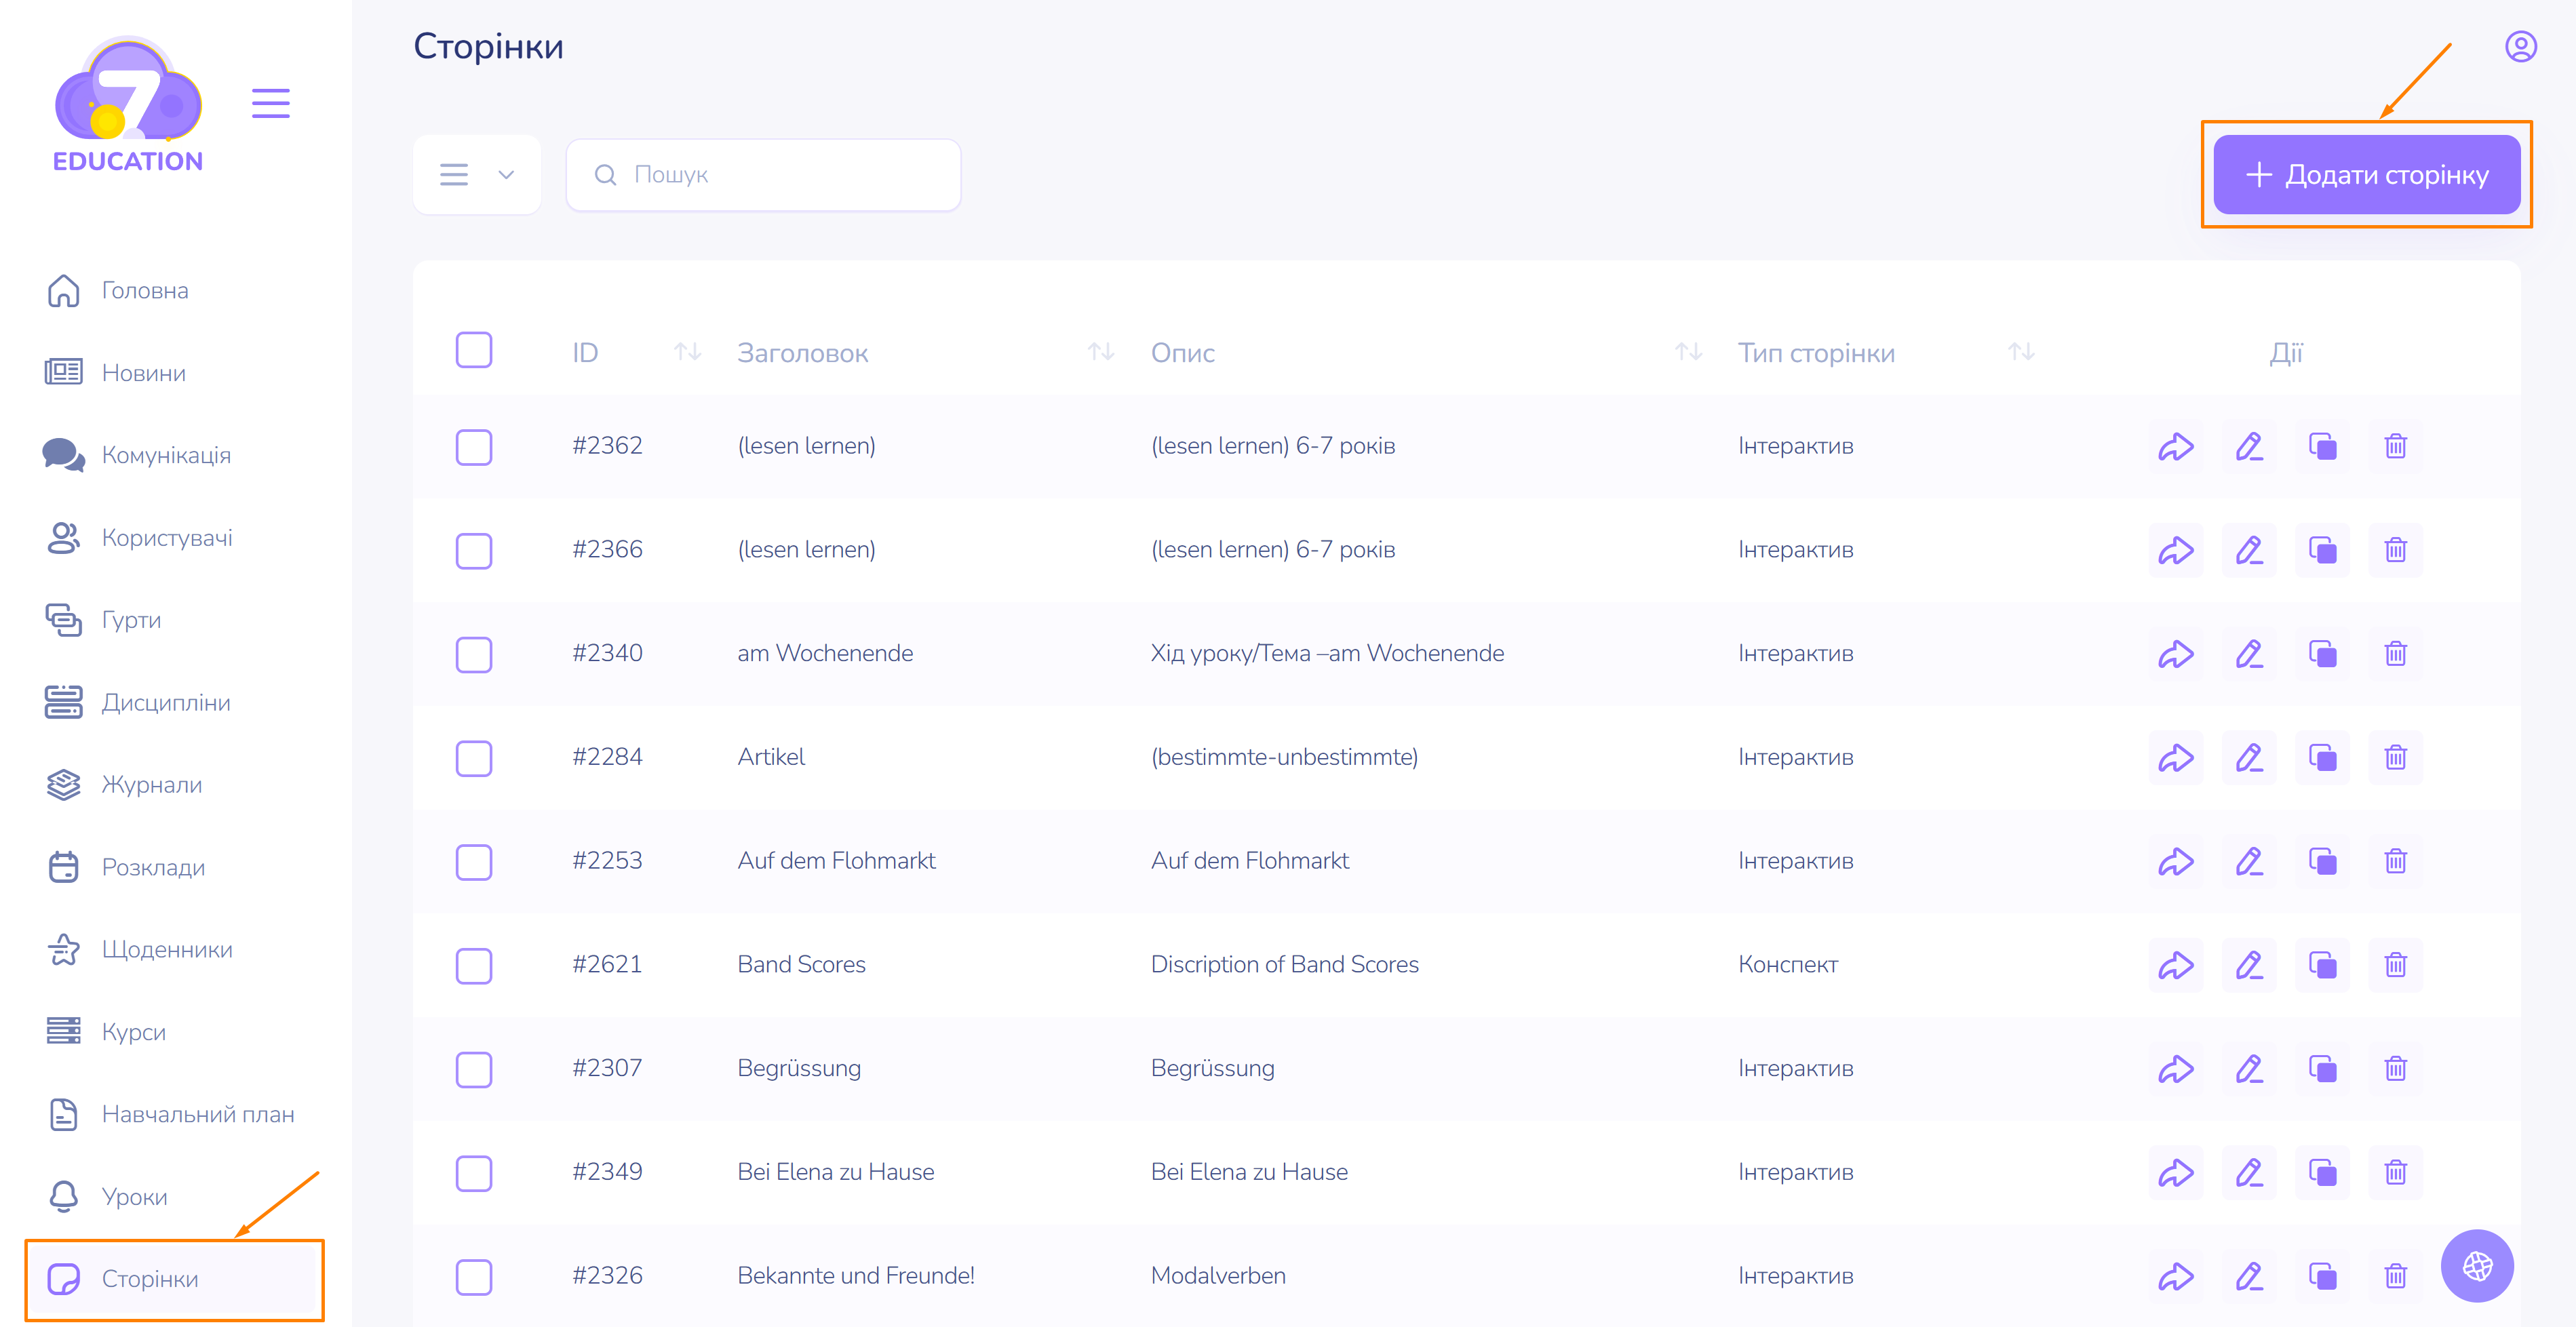The height and width of the screenshot is (1327, 2576).
Task: Check the box for row #2366
Action: click(474, 551)
